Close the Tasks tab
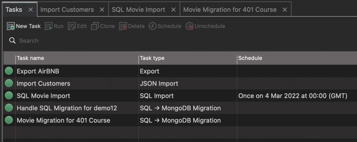This screenshot has width=357, height=142. point(31,9)
